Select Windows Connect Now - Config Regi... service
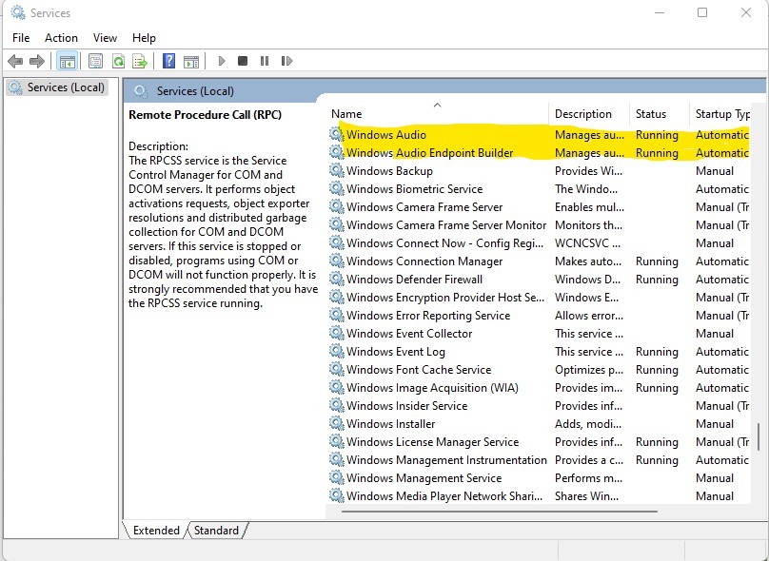769x561 pixels. pyautogui.click(x=539, y=243)
